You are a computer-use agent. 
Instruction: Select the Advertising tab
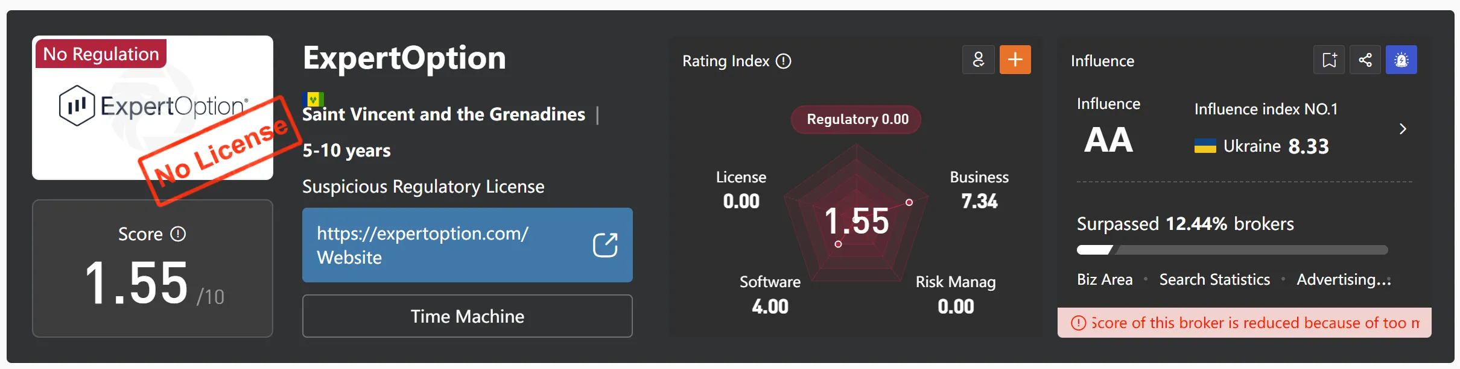point(1344,279)
